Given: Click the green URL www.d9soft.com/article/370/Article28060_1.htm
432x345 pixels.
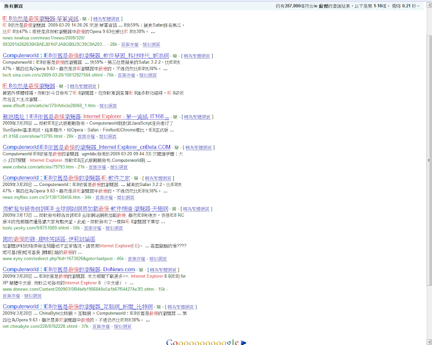Looking at the screenshot, I should [49, 106].
